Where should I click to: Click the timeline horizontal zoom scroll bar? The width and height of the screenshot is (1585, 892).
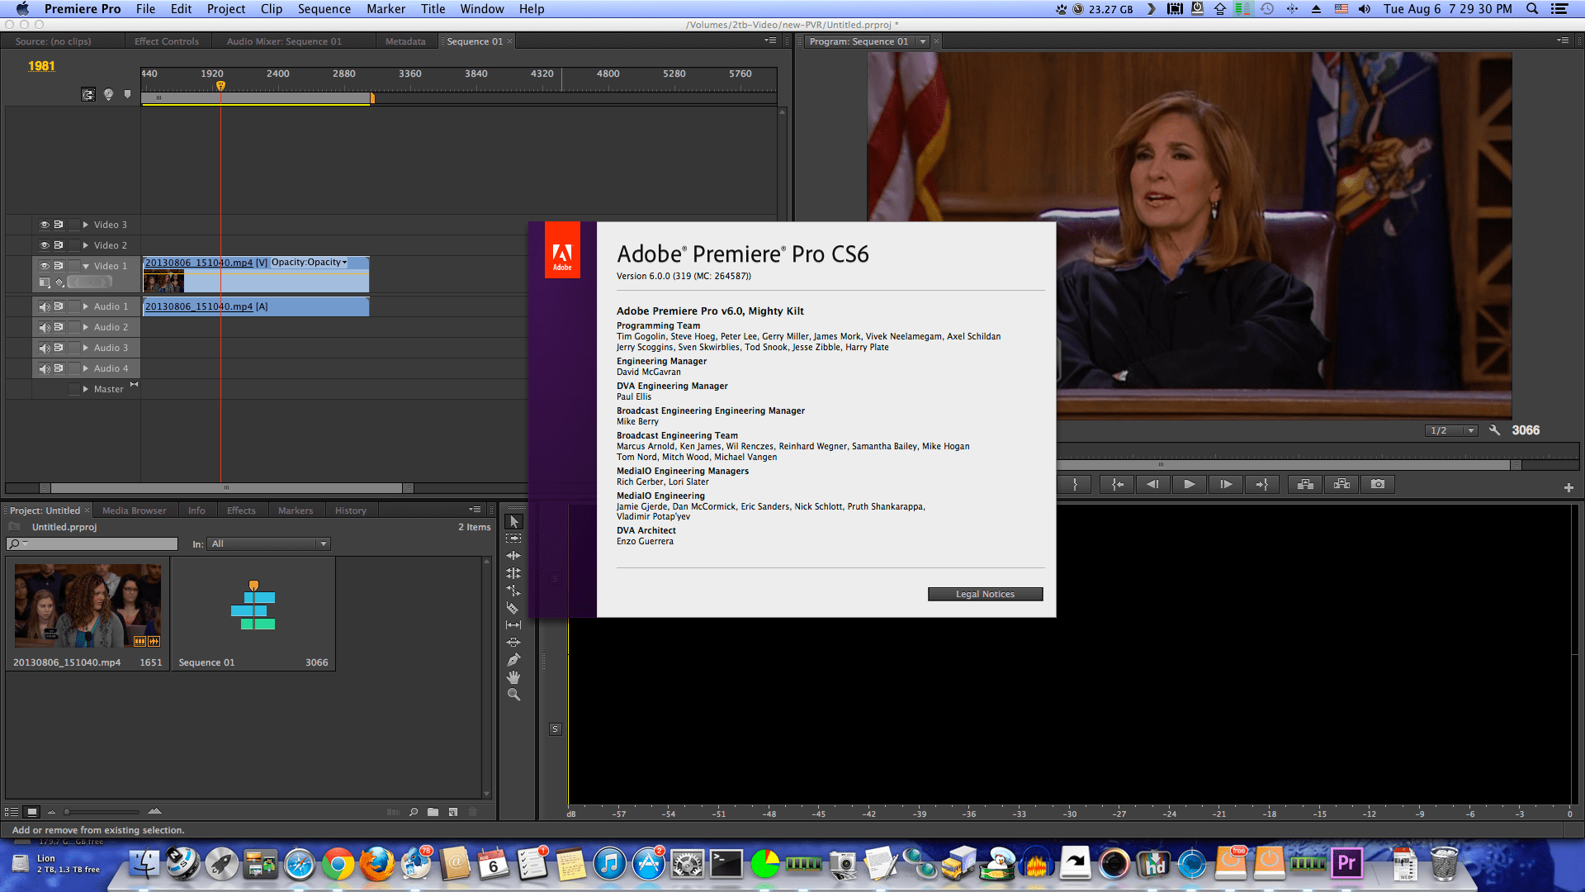click(226, 488)
